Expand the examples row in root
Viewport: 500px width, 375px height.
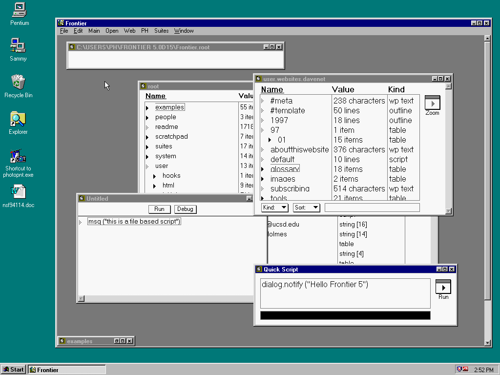pyautogui.click(x=147, y=107)
